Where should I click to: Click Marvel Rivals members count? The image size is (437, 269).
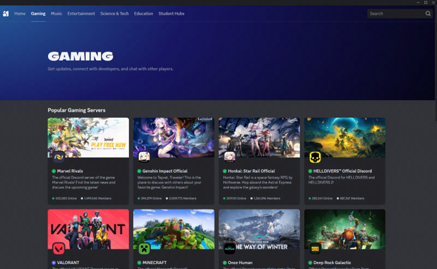[96, 198]
